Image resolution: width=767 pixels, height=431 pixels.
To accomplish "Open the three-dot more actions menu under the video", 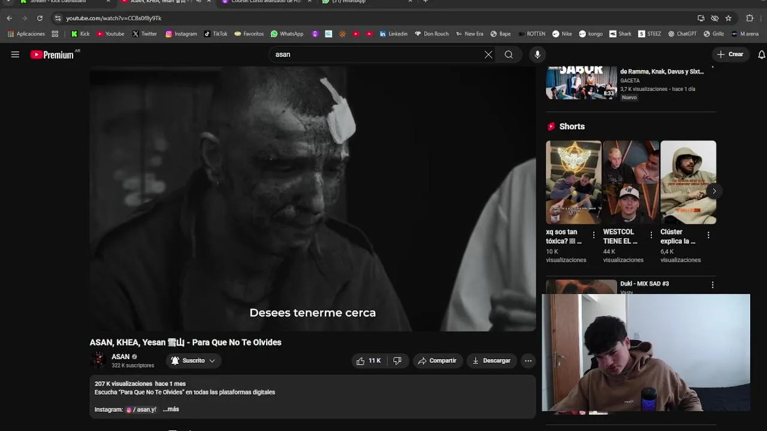I will tap(528, 360).
